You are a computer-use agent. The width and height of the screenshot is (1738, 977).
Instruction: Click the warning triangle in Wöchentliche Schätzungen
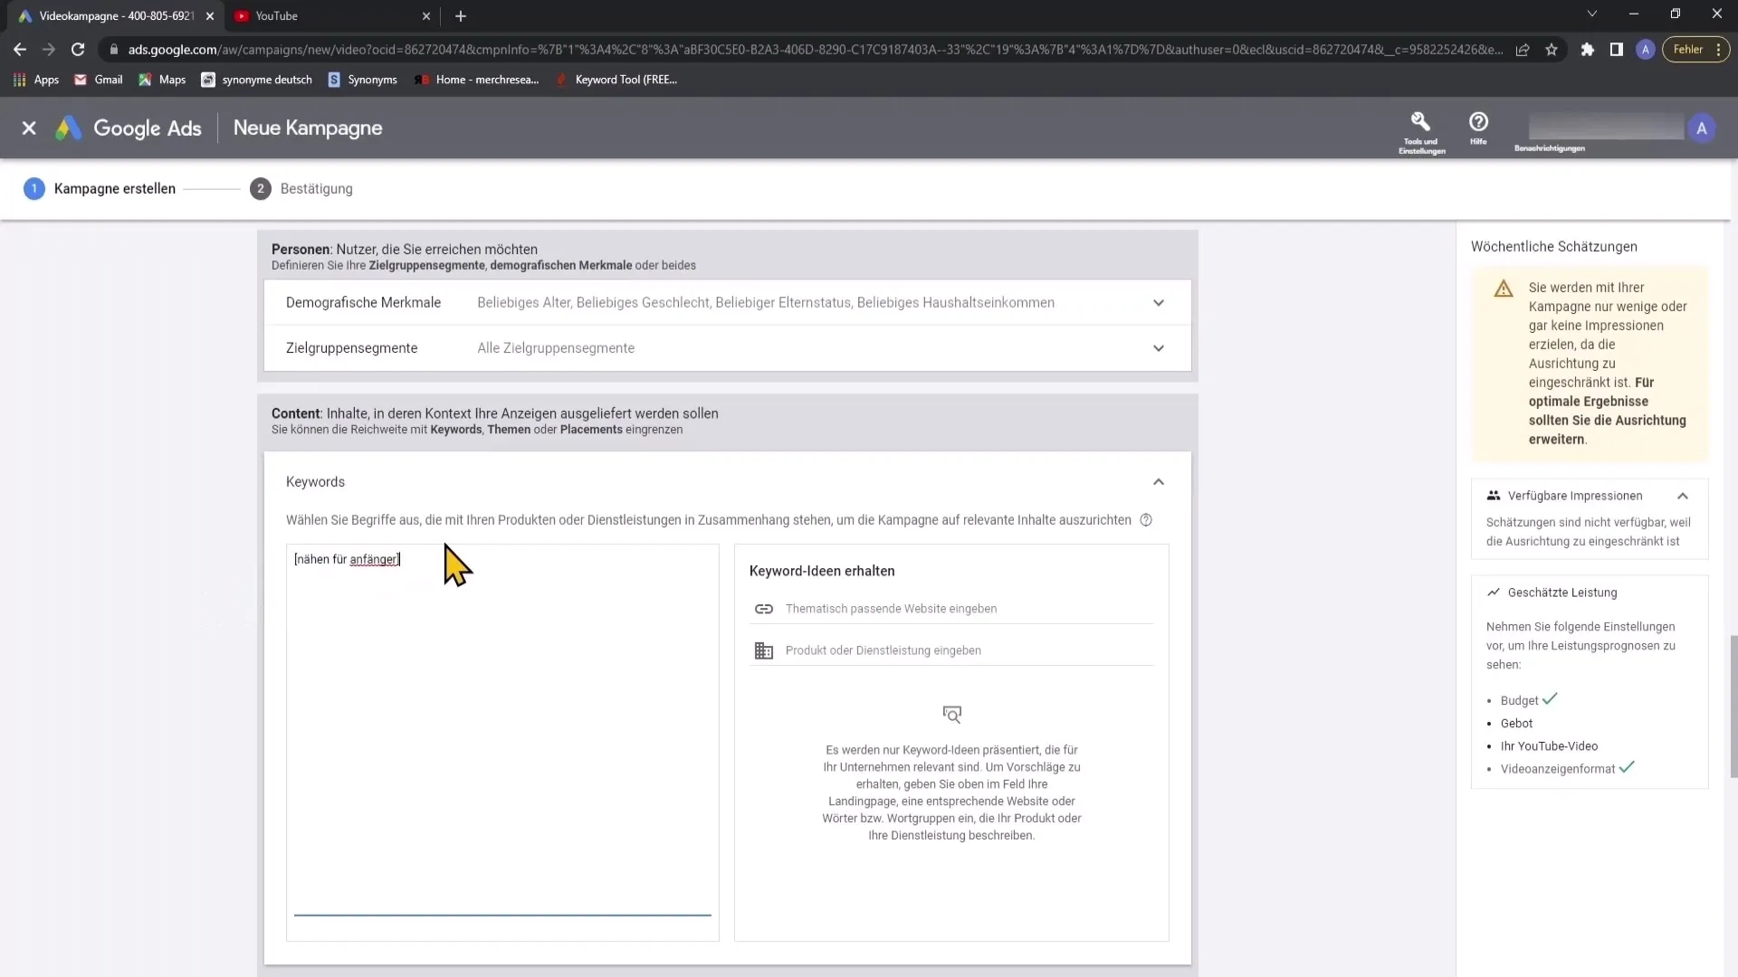coord(1504,289)
